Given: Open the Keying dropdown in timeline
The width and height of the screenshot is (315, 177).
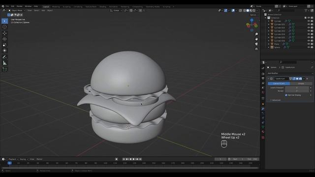Looking at the screenshot, I should (24, 159).
